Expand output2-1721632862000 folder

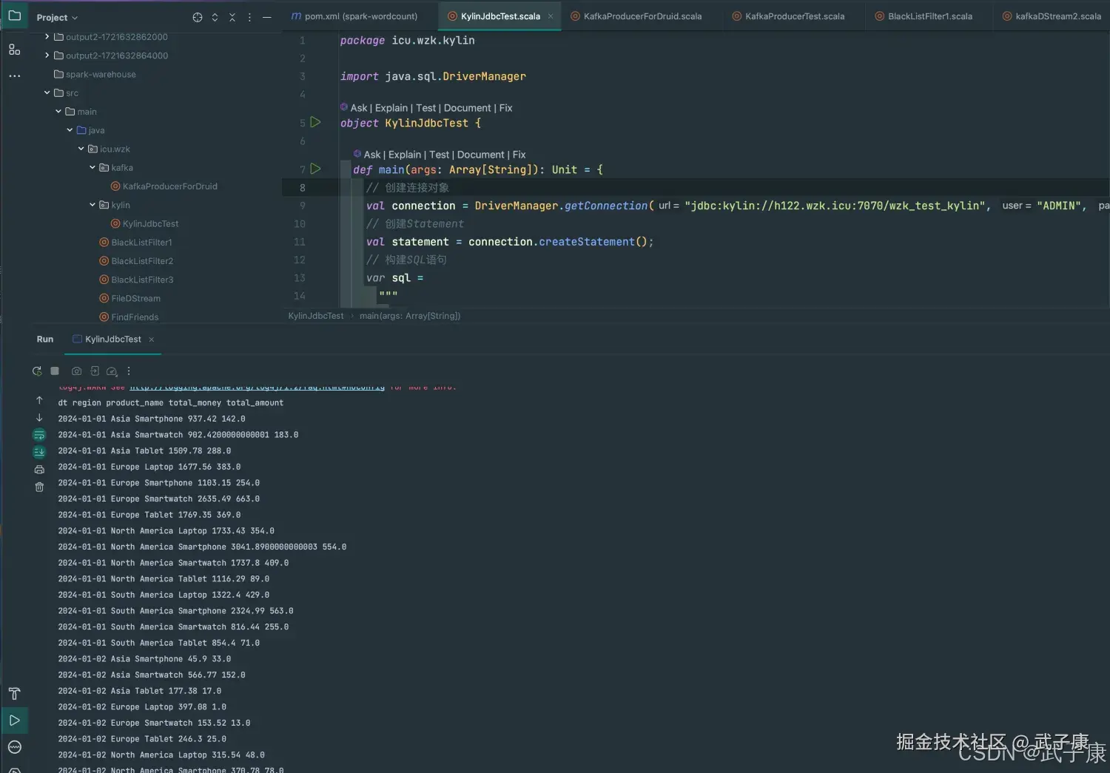tap(47, 36)
